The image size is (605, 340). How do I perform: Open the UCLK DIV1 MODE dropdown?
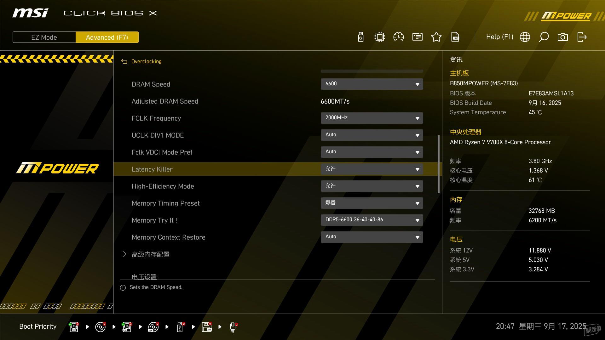click(372, 135)
